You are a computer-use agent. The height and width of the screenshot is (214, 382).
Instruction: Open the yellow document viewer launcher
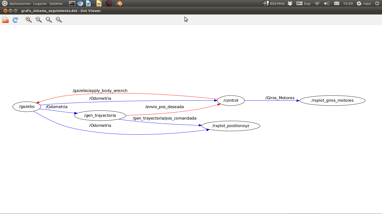click(99, 3)
